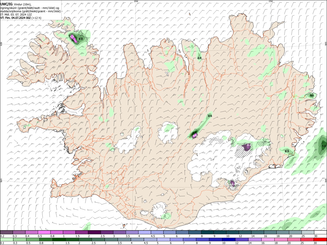Click the darkest purple 2 swatch in upper legend row

click(94, 232)
